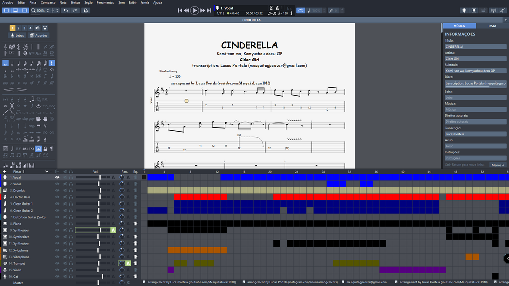Screen dimensions: 509x286
Task: Show the guitar fretboard view icon
Action: [464, 10]
